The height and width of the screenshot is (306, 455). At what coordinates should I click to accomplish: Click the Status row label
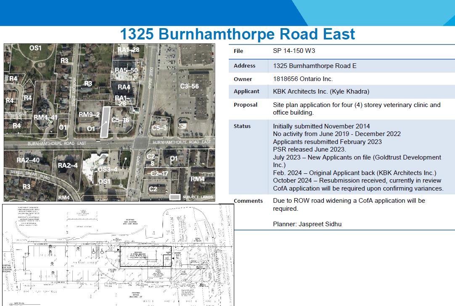[x=242, y=126]
